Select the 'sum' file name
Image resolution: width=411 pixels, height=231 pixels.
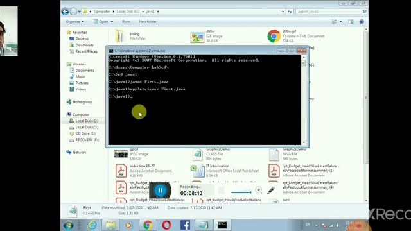[x=286, y=200]
